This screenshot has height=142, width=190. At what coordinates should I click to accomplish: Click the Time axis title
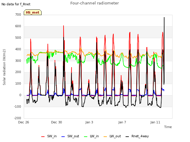coord(168,127)
